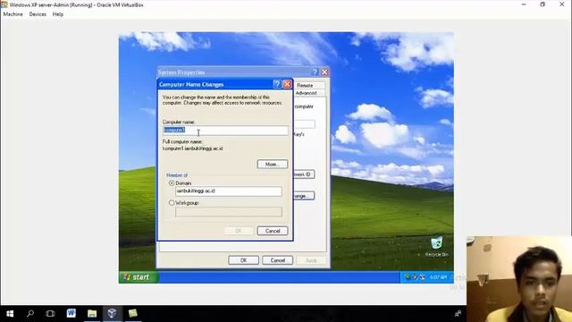The width and height of the screenshot is (572, 322).
Task: Open the Recycle Bin desktop icon
Action: click(437, 247)
